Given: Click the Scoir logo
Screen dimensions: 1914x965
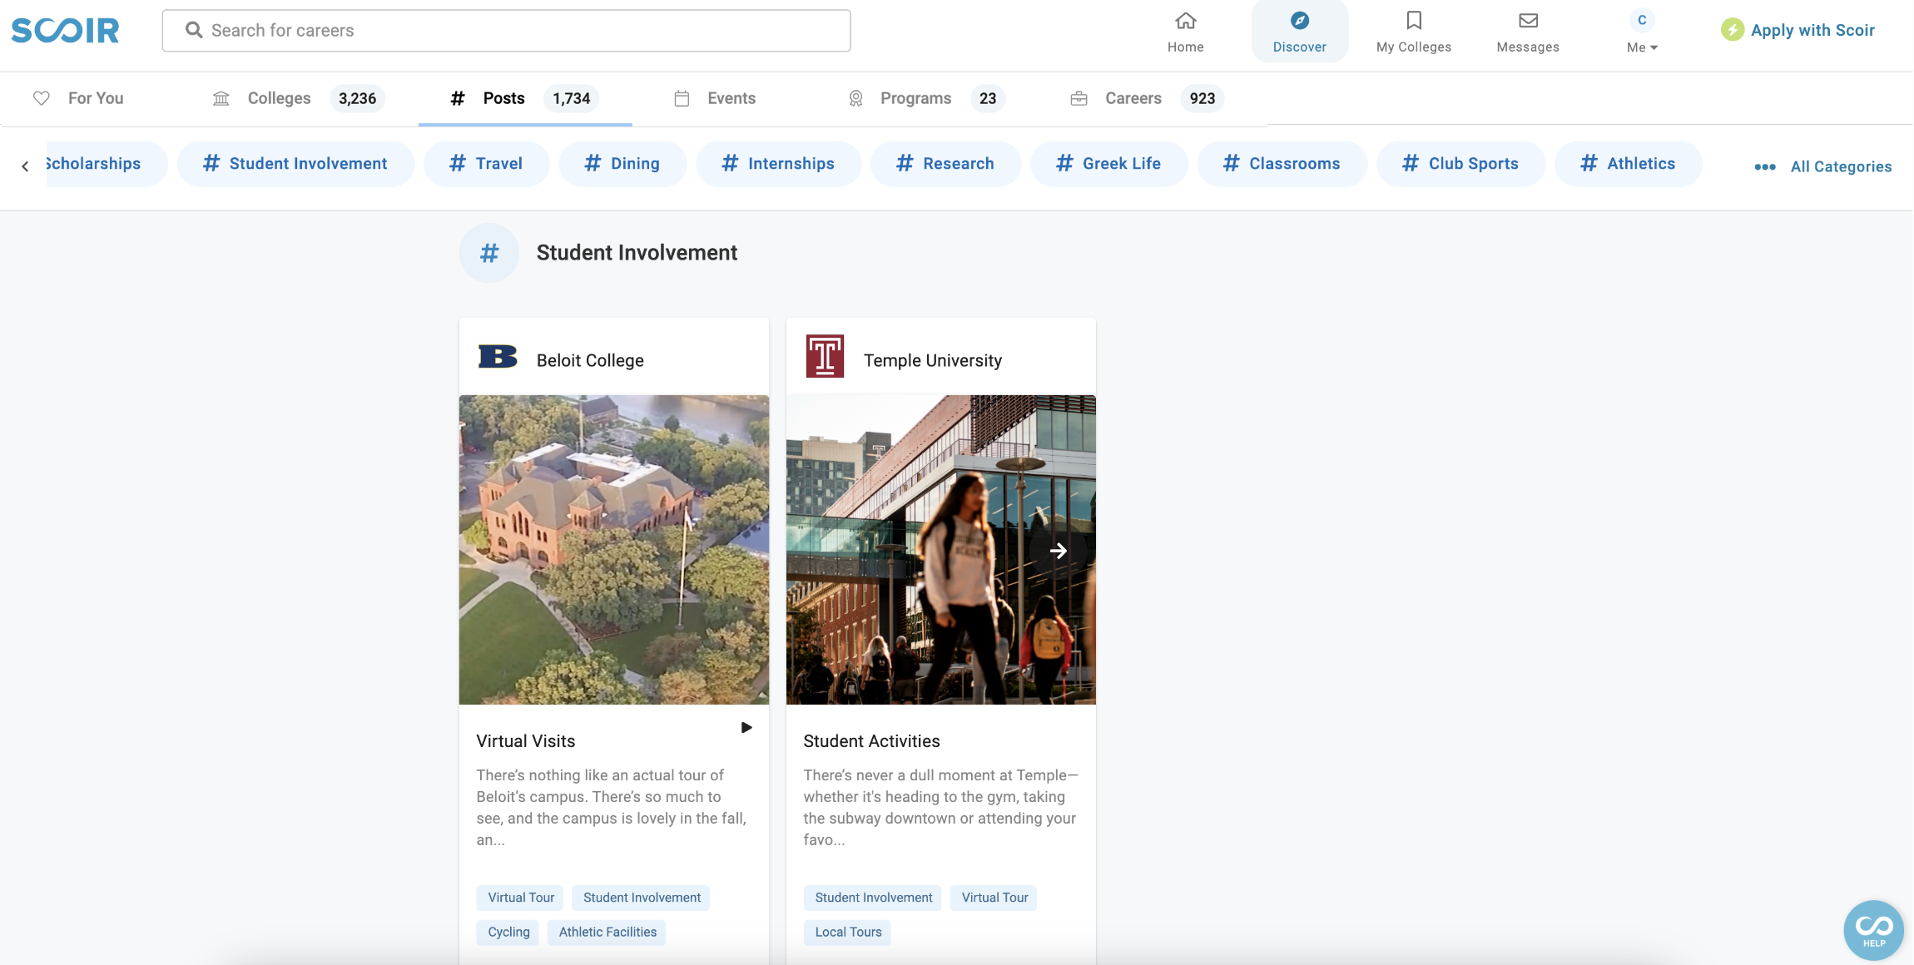Looking at the screenshot, I should 65,31.
